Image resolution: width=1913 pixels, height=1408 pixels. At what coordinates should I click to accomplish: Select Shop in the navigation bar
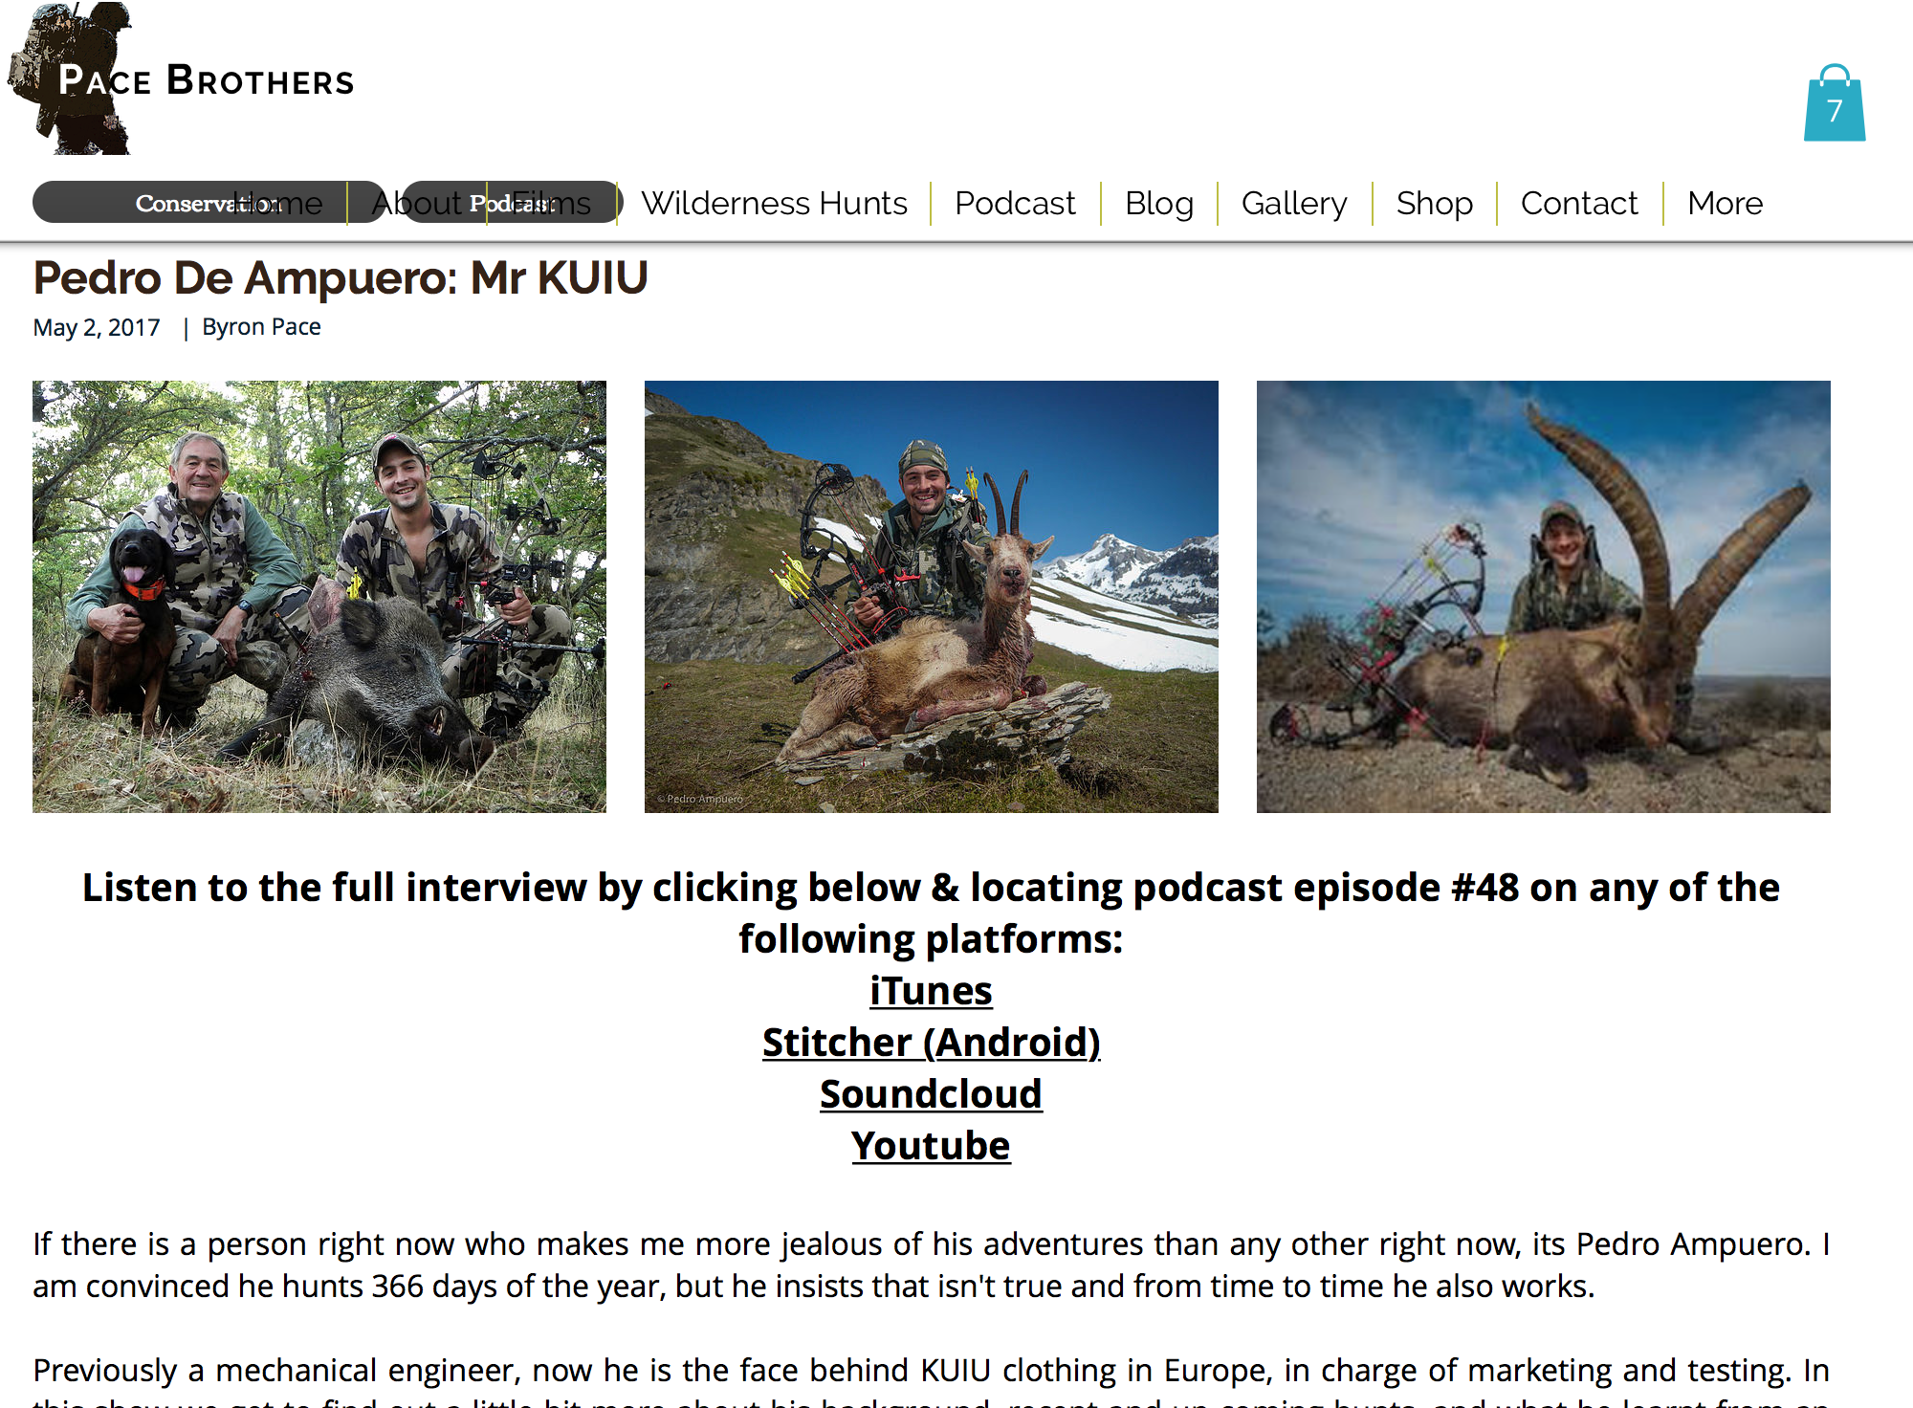pos(1434,203)
